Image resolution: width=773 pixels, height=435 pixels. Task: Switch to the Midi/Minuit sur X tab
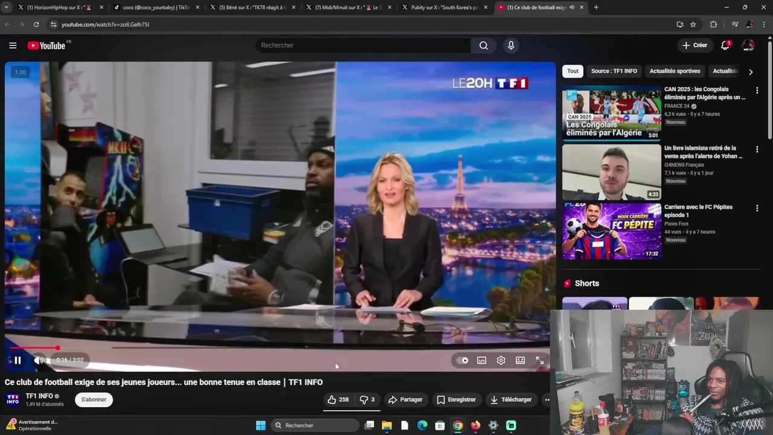pos(349,7)
